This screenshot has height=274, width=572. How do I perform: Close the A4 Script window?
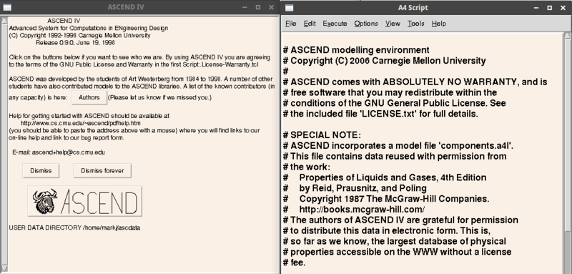click(x=563, y=7)
